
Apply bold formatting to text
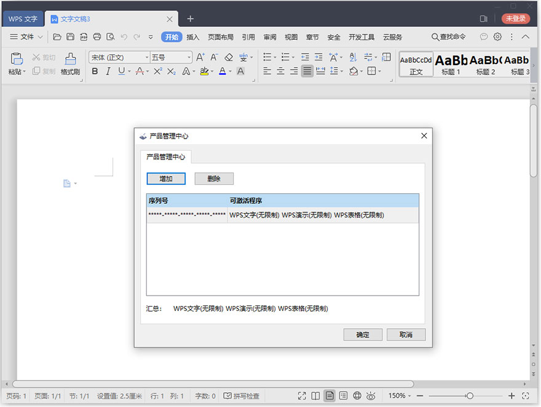tap(93, 71)
